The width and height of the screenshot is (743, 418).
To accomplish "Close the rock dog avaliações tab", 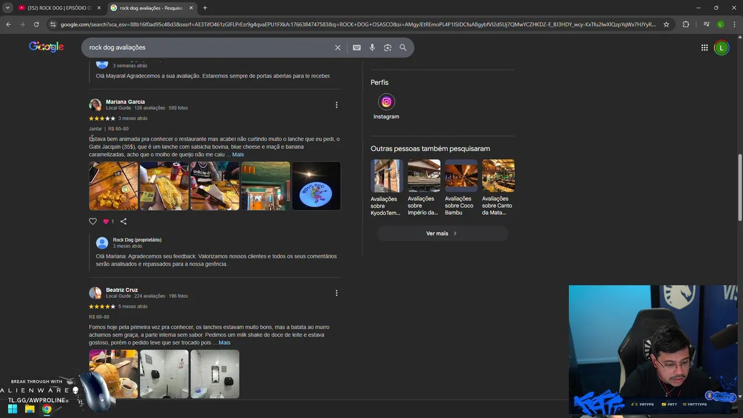I will click(191, 8).
